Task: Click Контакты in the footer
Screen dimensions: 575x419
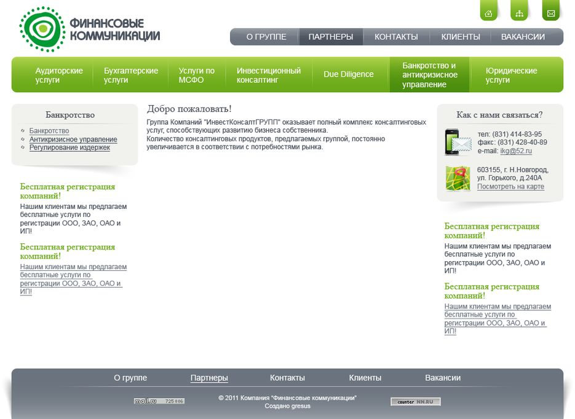Action: coord(287,378)
